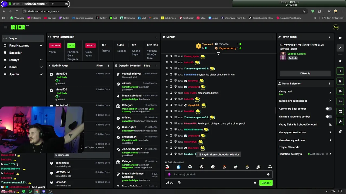Click the Gönder button

click(266, 183)
